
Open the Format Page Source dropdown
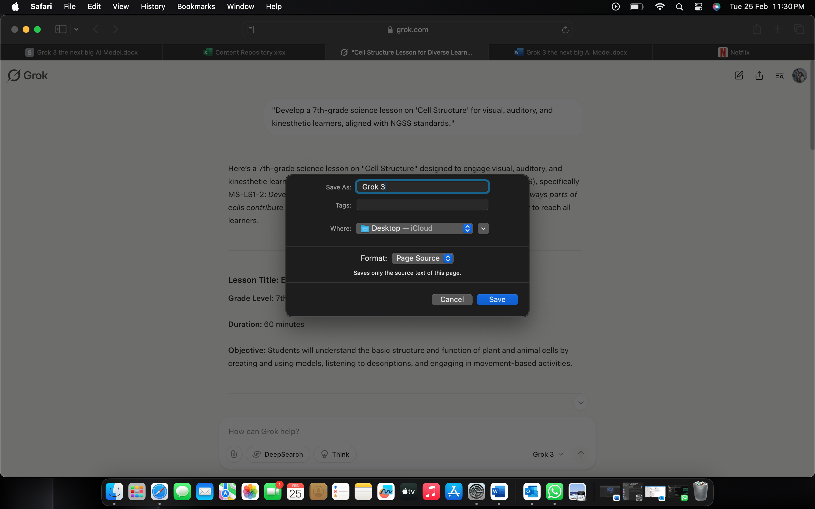click(x=422, y=258)
